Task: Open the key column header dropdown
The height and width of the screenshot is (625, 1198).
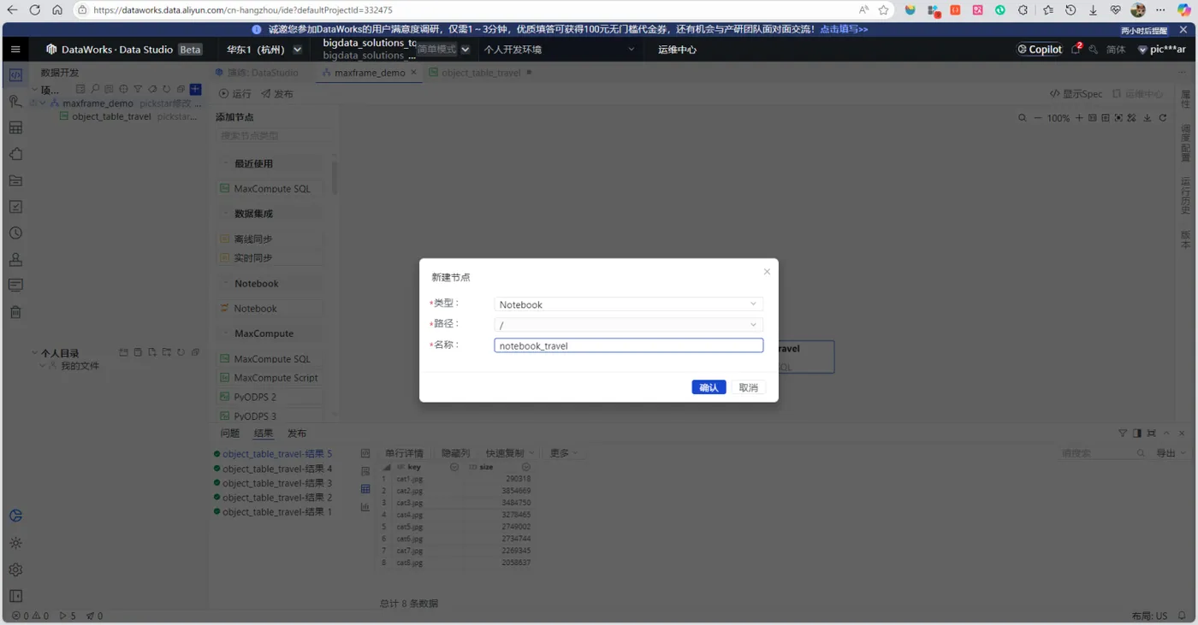Action: coord(454,468)
